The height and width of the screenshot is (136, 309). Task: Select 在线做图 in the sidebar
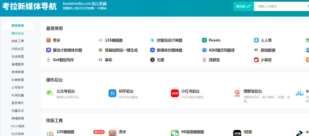18,56
